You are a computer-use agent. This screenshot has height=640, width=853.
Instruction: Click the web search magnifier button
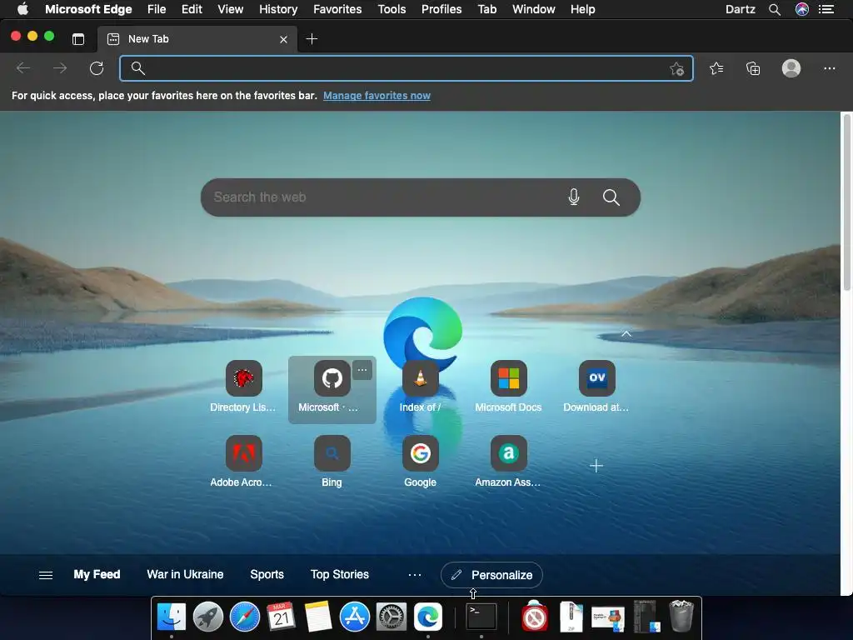coord(611,197)
